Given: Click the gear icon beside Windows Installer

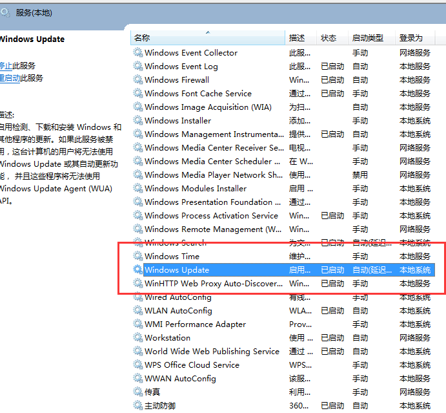Looking at the screenshot, I should [x=138, y=121].
